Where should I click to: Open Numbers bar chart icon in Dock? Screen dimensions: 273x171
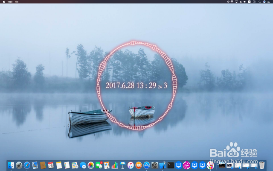115,165
